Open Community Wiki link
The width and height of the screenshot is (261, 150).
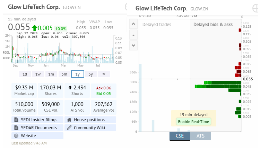pos(90,128)
